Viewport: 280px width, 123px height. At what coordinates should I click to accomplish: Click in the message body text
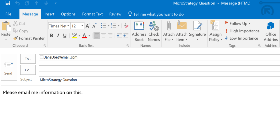tap(43, 93)
